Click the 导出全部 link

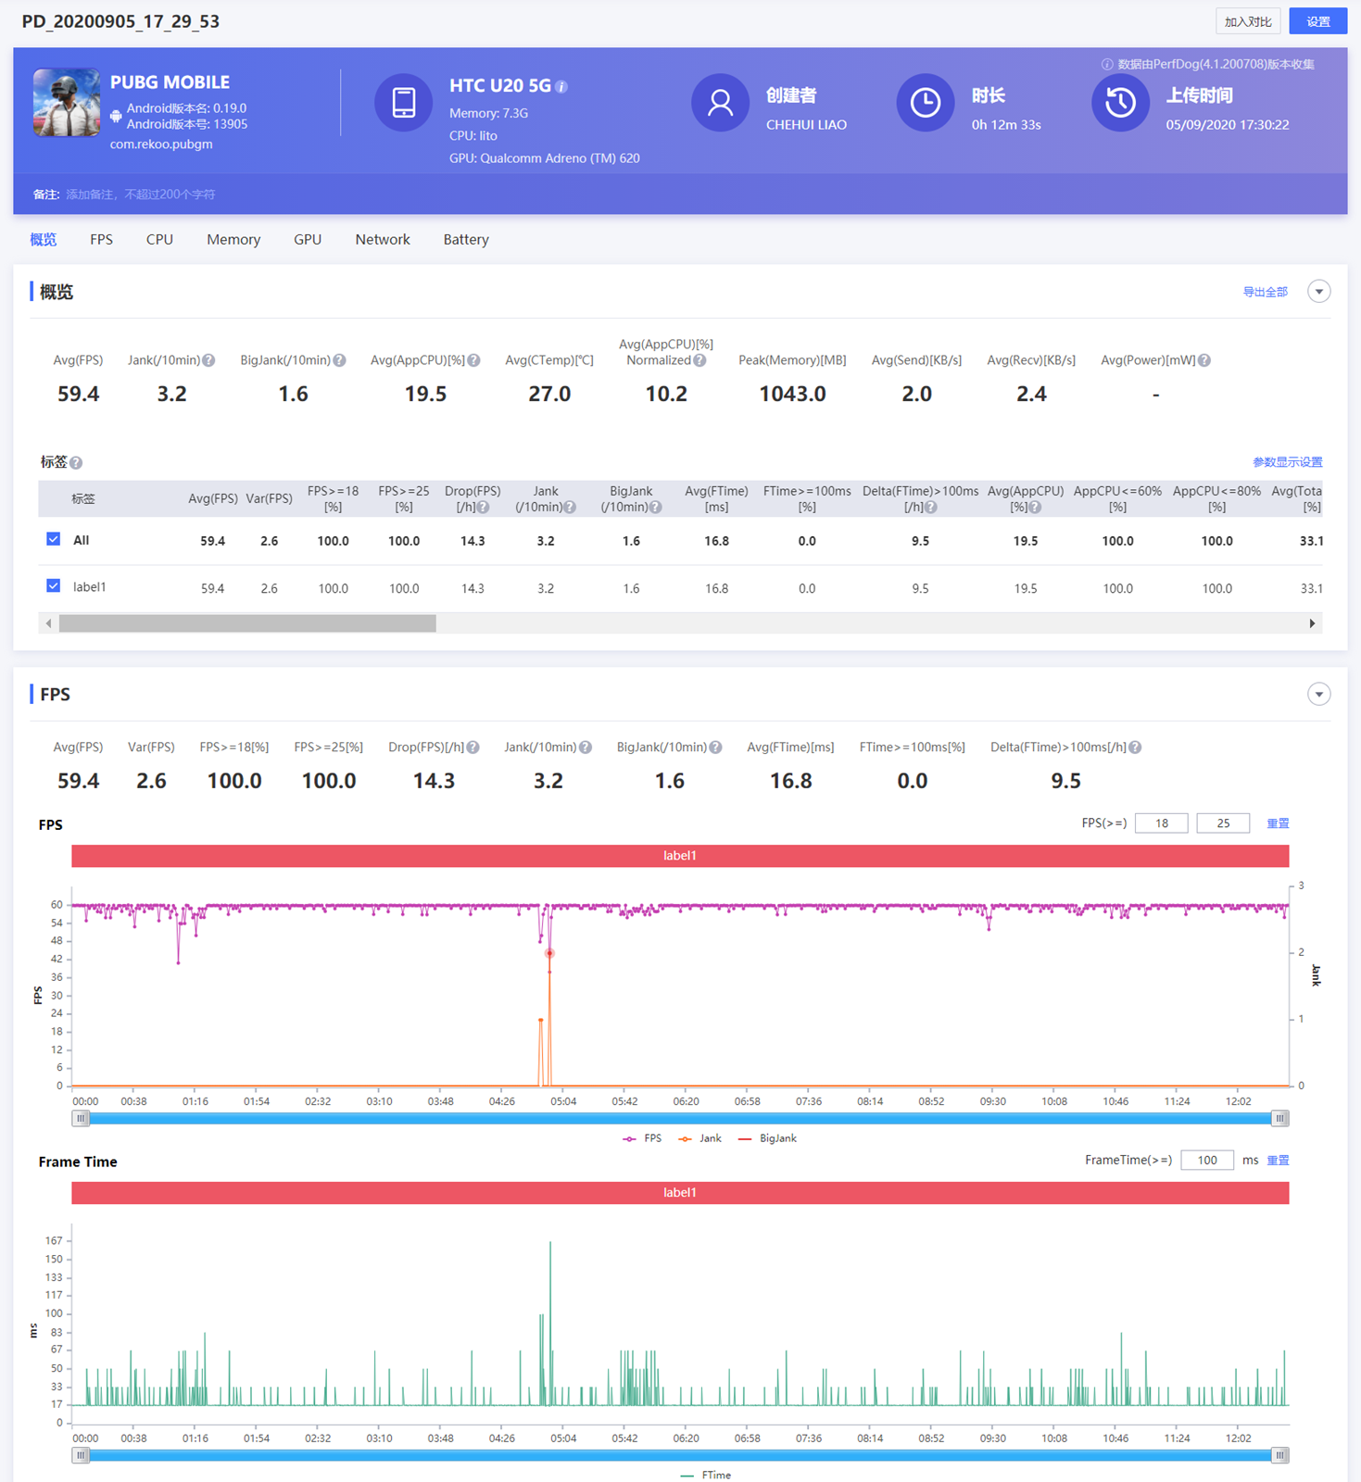click(1265, 292)
